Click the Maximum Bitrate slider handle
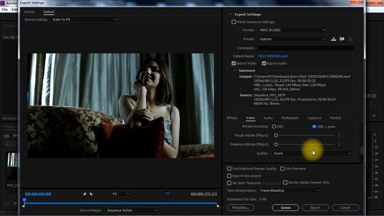 (276, 144)
